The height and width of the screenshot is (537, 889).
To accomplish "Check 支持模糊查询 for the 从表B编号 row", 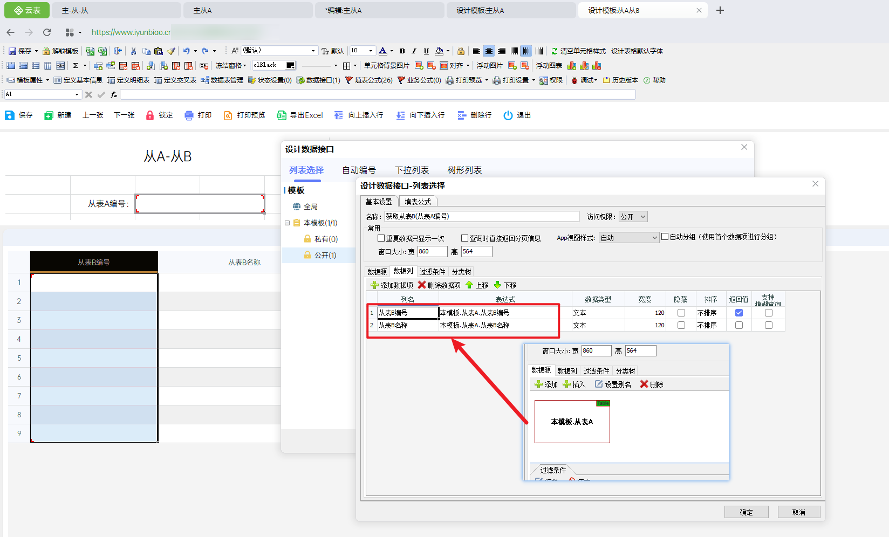I will tap(769, 313).
